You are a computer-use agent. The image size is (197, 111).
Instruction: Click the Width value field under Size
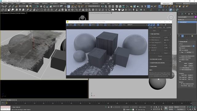click(x=190, y=64)
